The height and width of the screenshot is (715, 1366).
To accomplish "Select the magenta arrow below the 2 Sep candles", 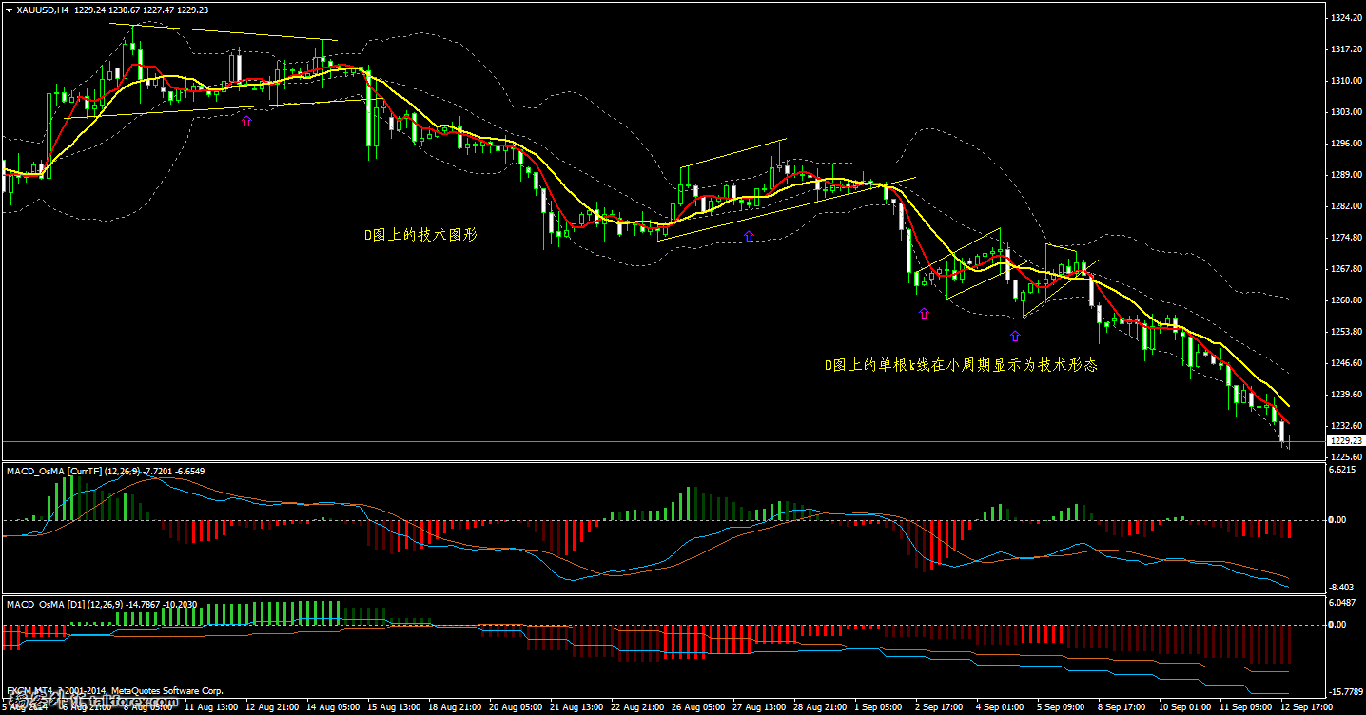I will tap(923, 313).
